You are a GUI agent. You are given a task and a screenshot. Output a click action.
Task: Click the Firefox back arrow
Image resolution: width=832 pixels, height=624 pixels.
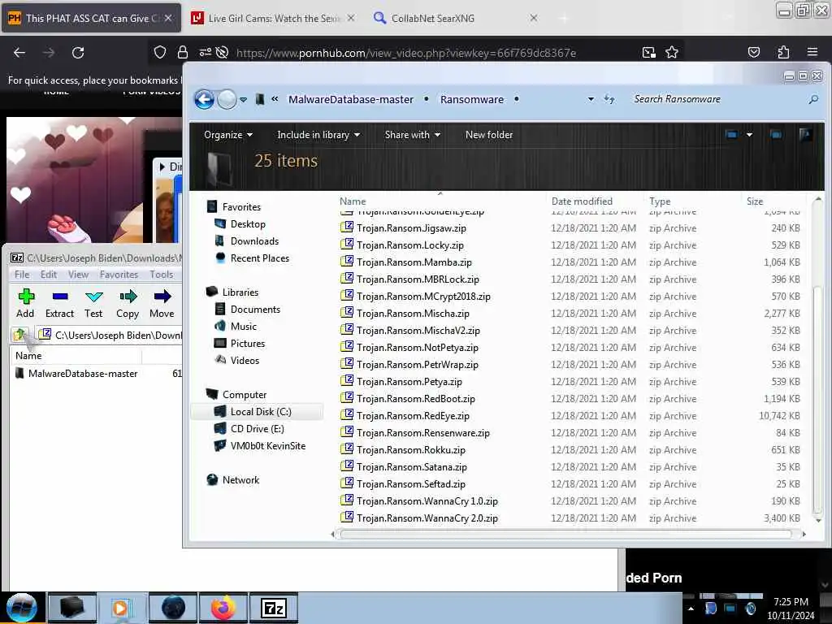[x=19, y=53]
